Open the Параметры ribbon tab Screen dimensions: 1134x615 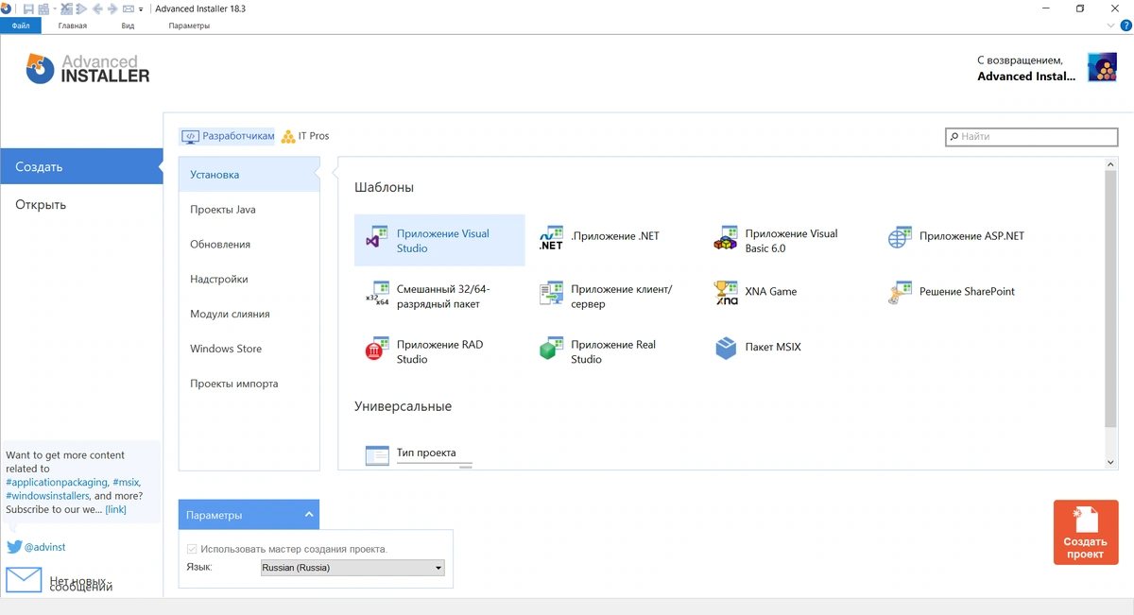[189, 26]
